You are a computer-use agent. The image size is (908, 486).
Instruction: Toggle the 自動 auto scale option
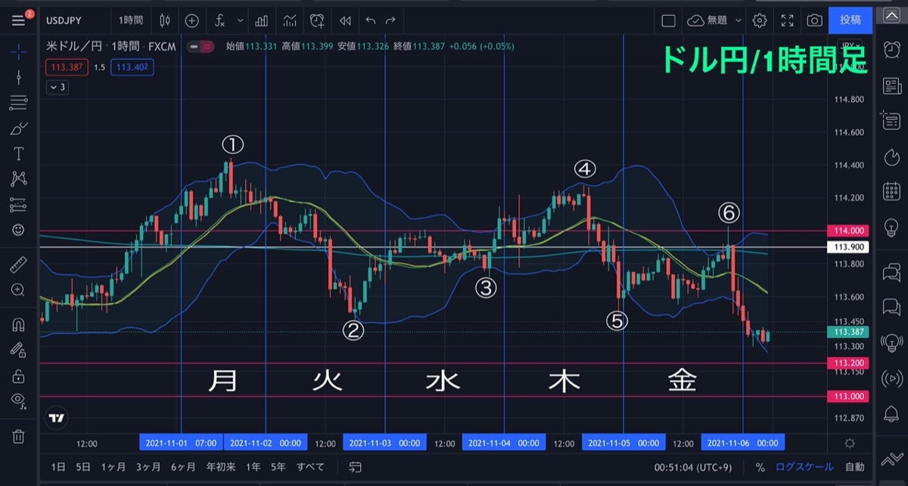[854, 467]
